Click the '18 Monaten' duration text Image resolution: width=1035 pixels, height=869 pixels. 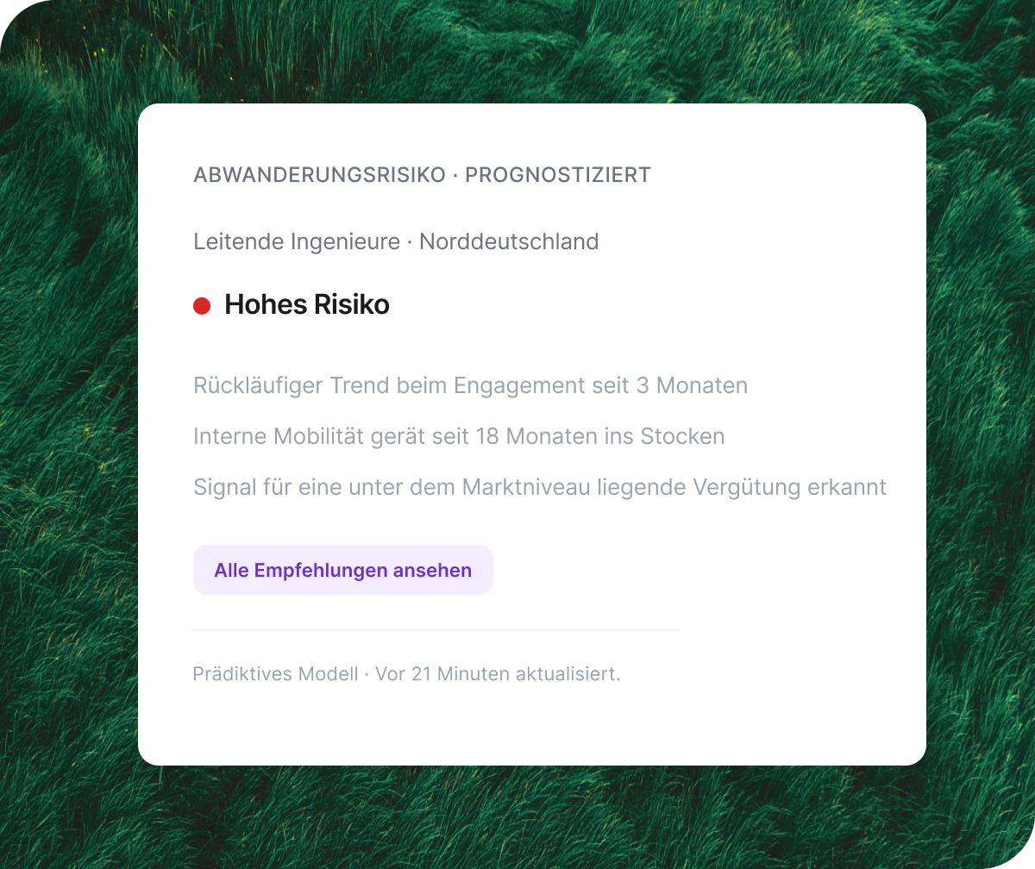click(537, 436)
